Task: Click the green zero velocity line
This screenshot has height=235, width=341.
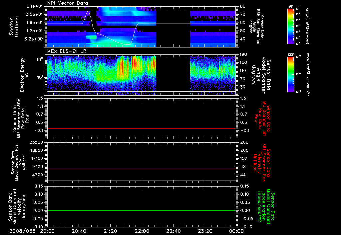Action: [x=142, y=210]
